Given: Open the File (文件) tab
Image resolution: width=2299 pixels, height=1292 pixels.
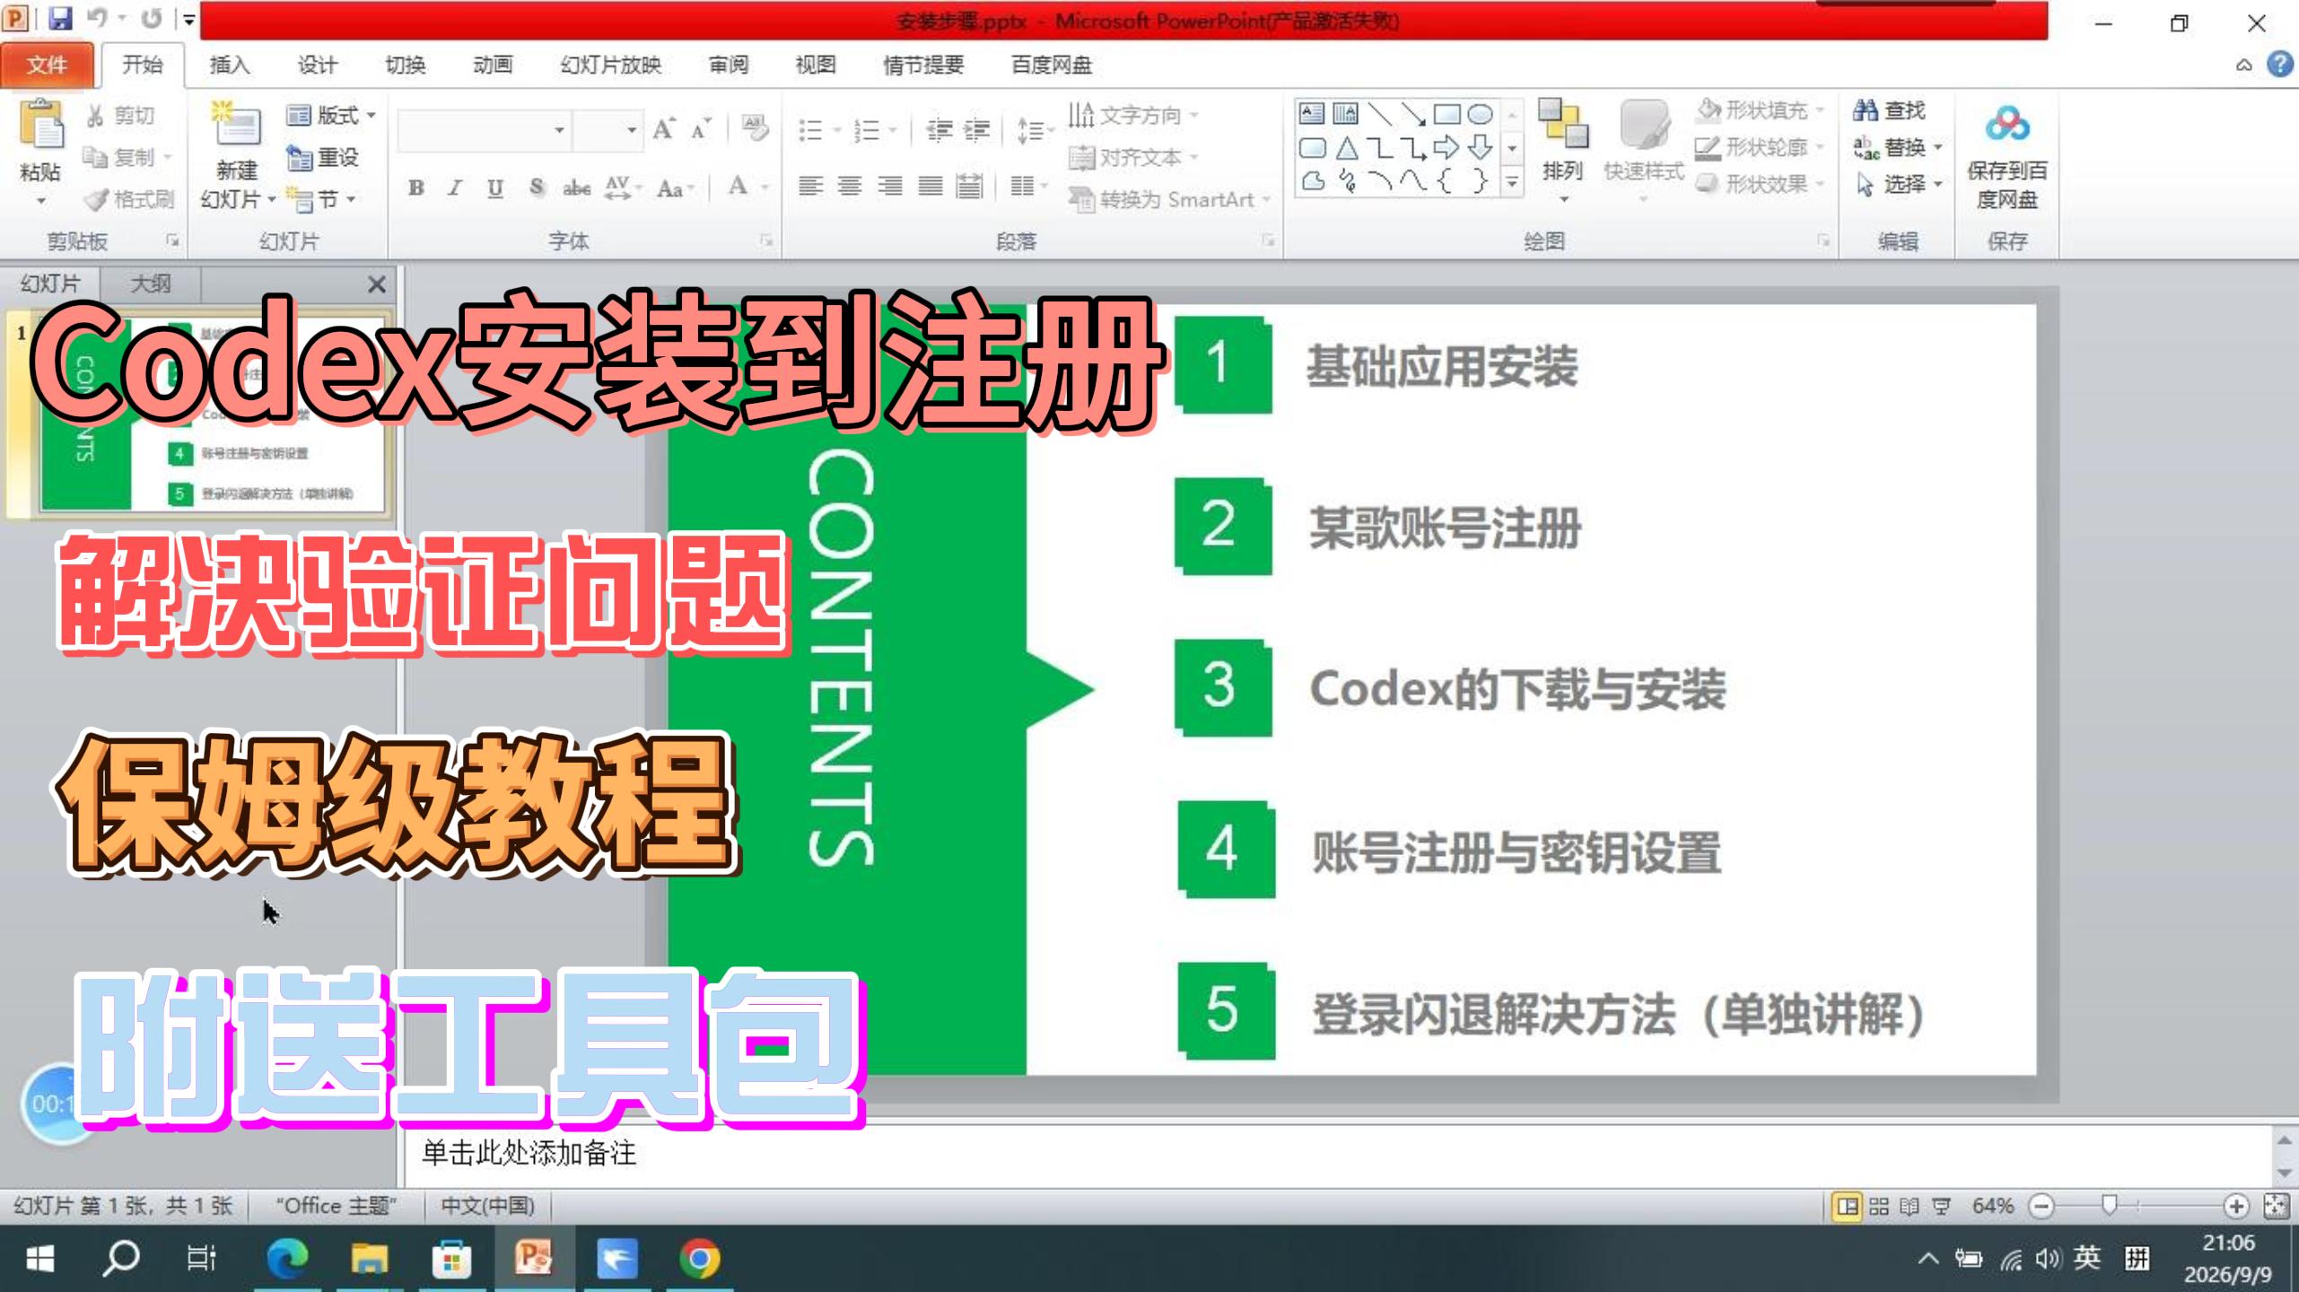Looking at the screenshot, I should pos(47,65).
